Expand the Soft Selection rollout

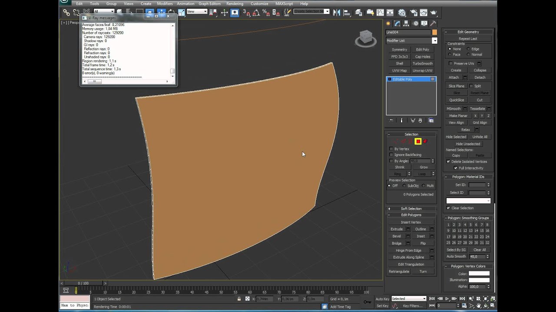tap(411, 208)
